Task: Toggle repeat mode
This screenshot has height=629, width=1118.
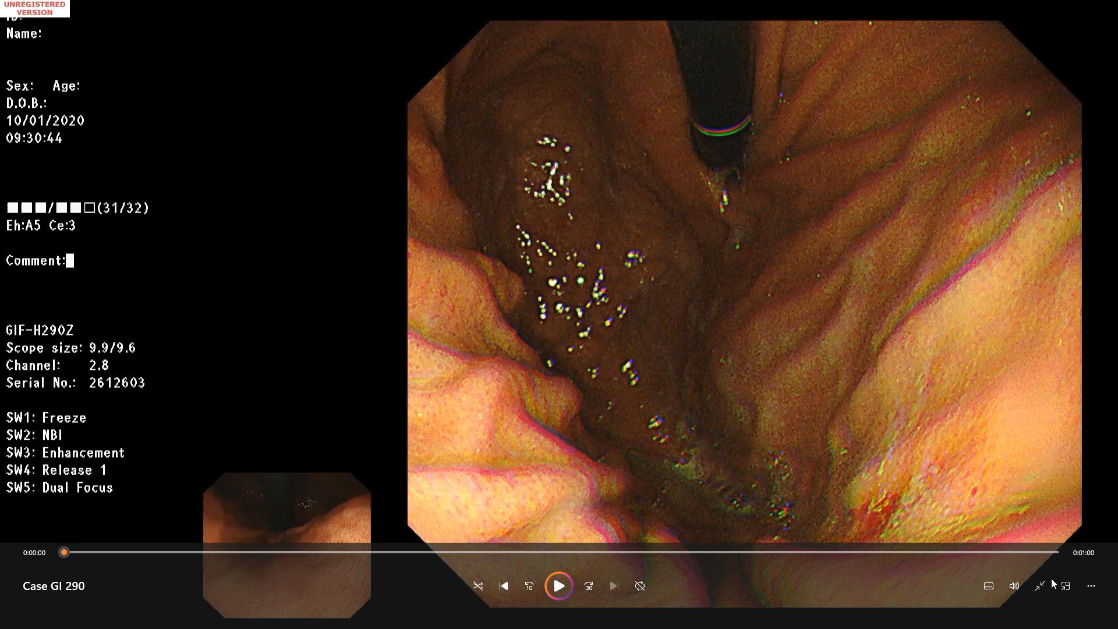Action: pos(640,586)
